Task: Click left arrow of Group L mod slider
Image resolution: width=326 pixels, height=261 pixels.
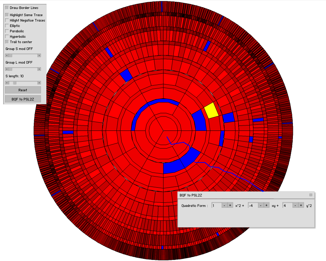Action: click(x=7, y=69)
